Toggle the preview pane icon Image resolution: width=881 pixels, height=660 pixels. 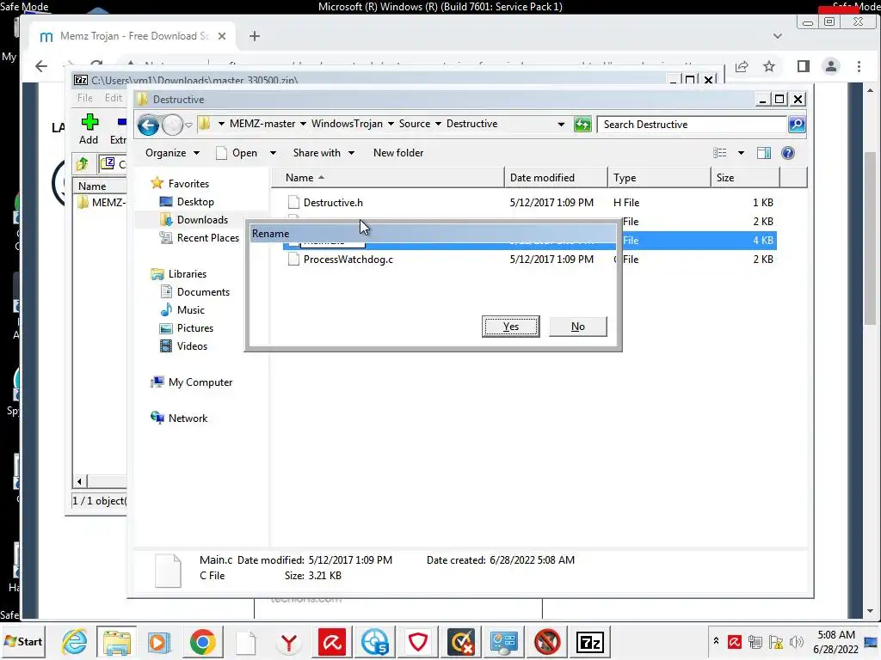pyautogui.click(x=764, y=153)
